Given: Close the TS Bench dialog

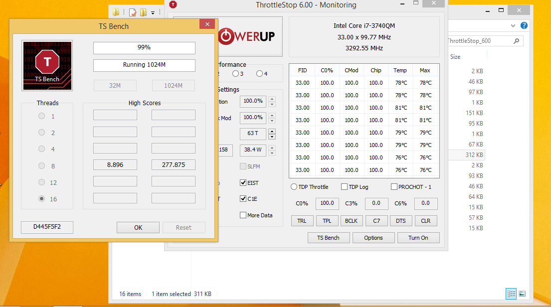Looking at the screenshot, I should pyautogui.click(x=207, y=24).
